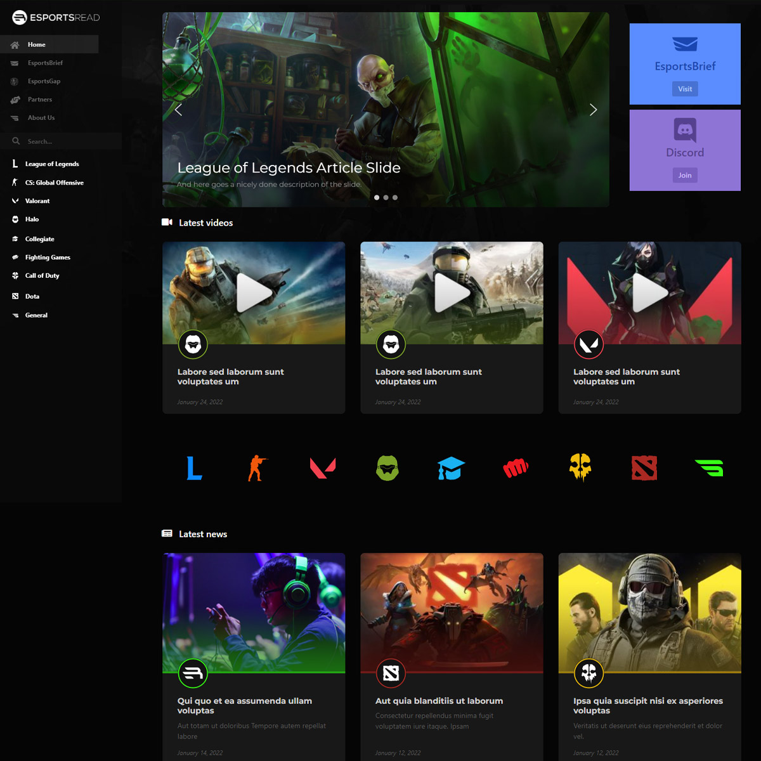Click the Partners handshake icon
The image size is (761, 761).
pos(15,100)
